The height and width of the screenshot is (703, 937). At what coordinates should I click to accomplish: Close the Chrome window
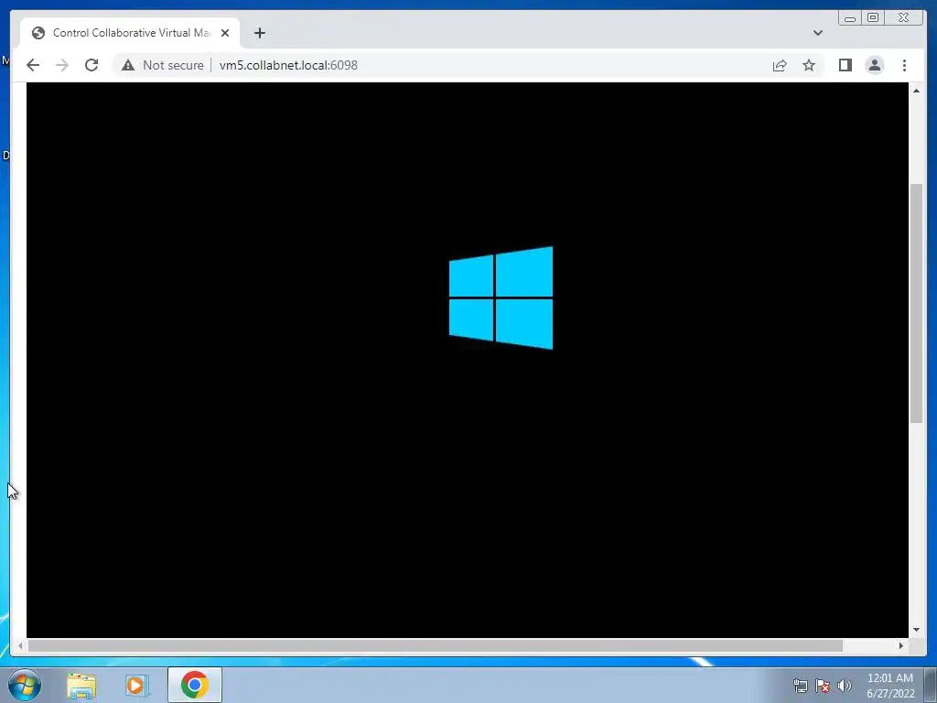tap(904, 18)
